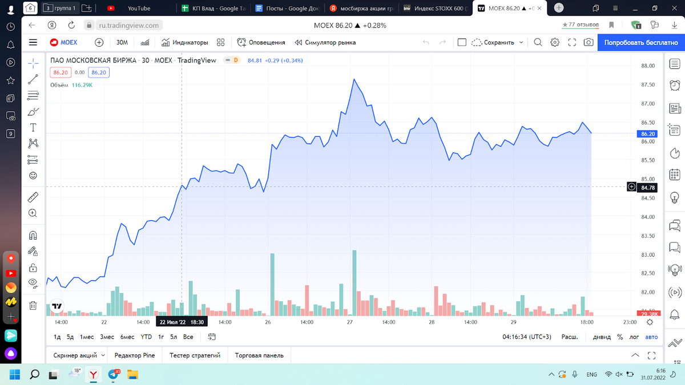Open indicator templates grid icon
The width and height of the screenshot is (685, 385).
tap(221, 42)
